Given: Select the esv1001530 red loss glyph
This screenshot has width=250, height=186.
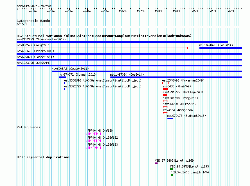Looking at the screenshot, I should 165,101.
